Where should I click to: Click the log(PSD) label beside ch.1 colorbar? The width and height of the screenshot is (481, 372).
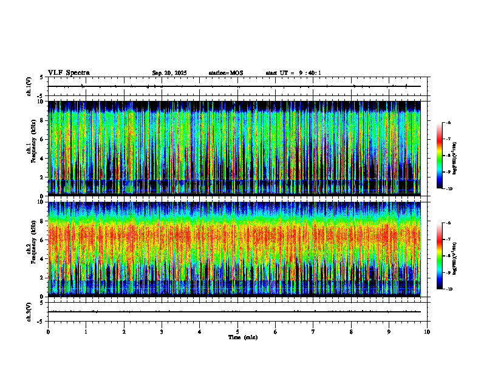pos(455,158)
